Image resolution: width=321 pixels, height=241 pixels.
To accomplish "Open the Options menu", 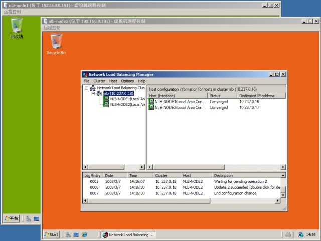I will (127, 81).
